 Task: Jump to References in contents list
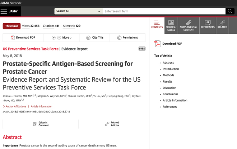[170, 107]
